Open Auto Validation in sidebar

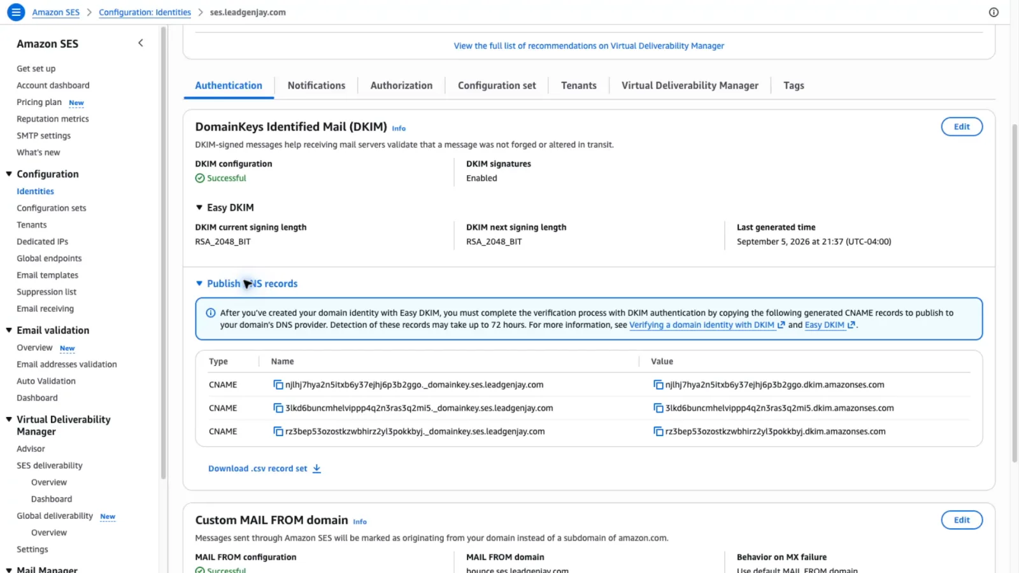coord(46,381)
